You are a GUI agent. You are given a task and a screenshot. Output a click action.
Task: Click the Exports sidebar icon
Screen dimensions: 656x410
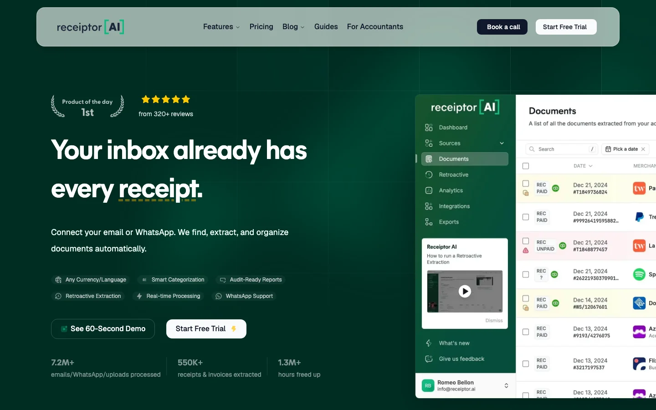coord(429,222)
